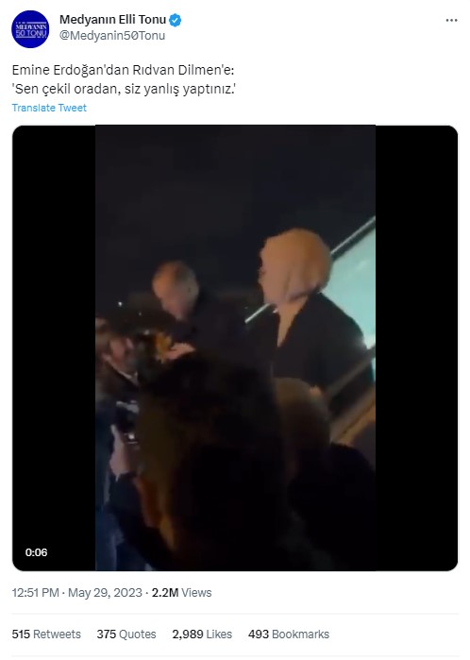Screen dimensions: 470x660
Task: Click the 0:06 video duration label
Action: pyautogui.click(x=36, y=552)
